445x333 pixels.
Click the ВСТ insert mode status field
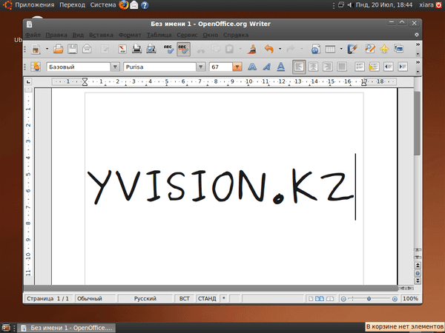[x=185, y=298]
